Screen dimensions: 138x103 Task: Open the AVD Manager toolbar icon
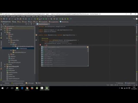[63, 19]
